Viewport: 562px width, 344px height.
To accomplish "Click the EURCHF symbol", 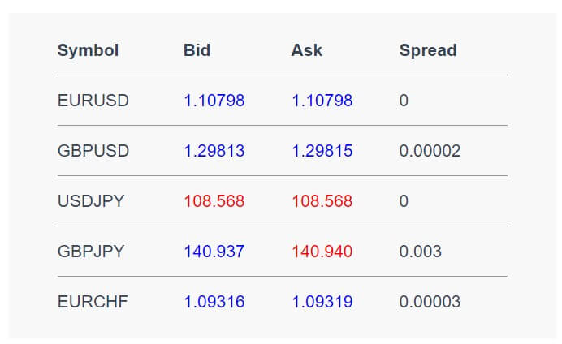I will point(93,302).
